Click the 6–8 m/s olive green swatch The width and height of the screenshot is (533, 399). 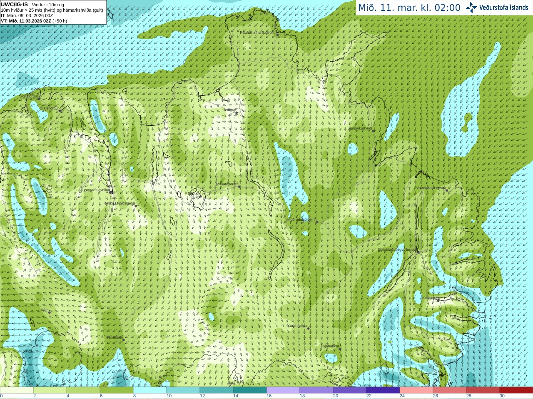117,390
